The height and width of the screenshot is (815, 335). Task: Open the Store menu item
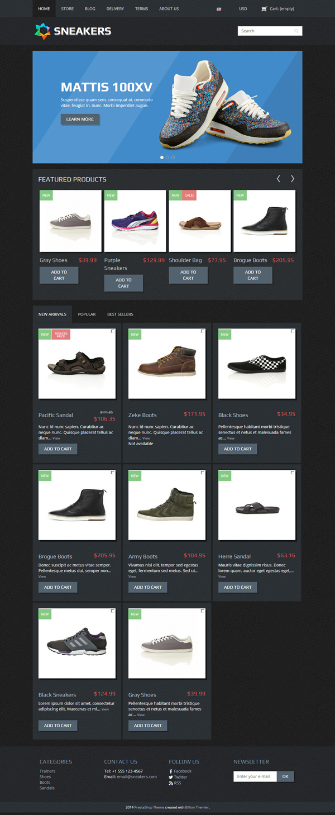(67, 9)
